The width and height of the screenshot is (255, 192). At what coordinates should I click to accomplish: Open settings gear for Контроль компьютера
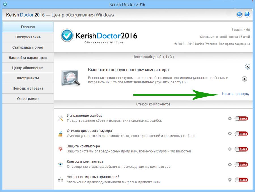230,164
